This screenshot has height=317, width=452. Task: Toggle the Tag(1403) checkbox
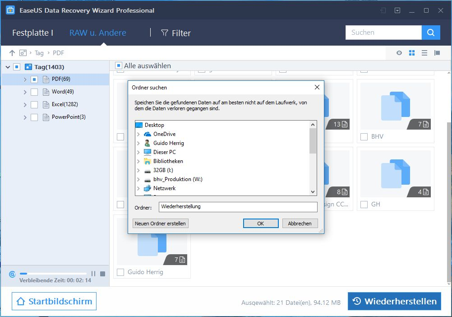17,67
